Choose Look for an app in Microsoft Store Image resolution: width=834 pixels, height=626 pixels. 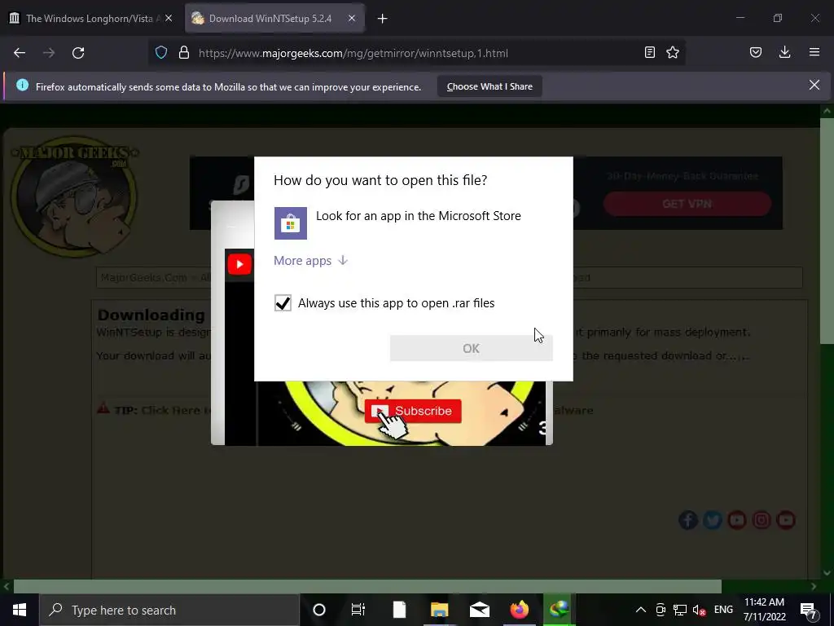(x=414, y=223)
